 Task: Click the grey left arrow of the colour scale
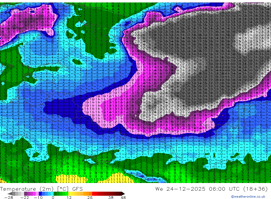[10, 194]
